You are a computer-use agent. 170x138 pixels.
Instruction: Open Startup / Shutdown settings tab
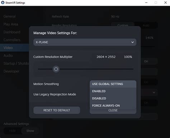(16, 63)
